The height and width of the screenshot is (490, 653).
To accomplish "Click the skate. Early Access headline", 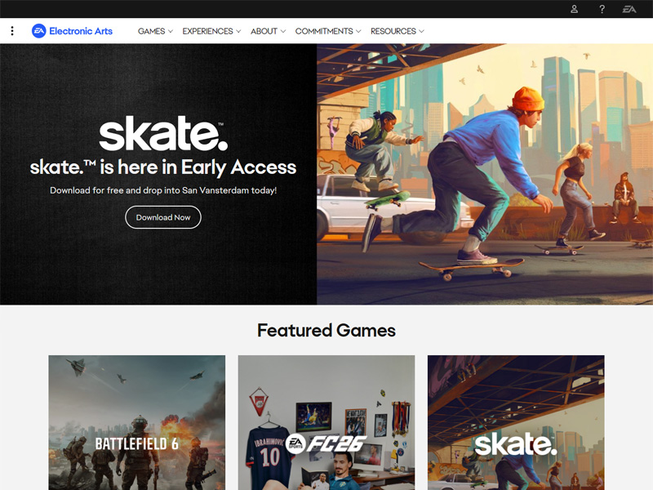I will [163, 167].
